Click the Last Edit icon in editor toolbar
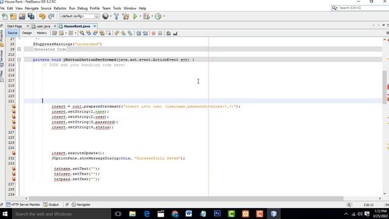This screenshot has height=219, width=389. coord(55,33)
